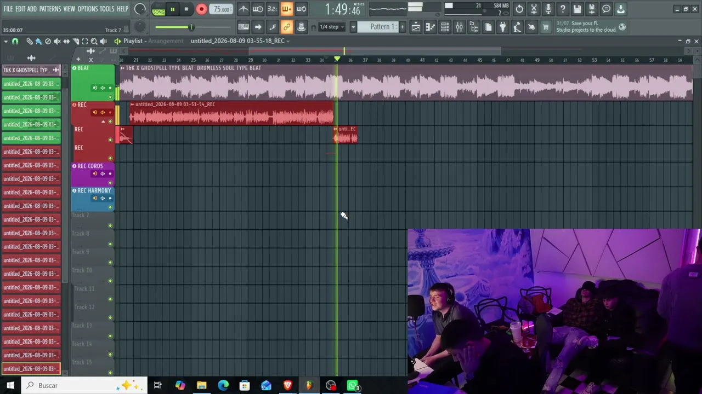702x394 pixels.
Task: Adjust the master pitch knob
Action: (x=139, y=26)
